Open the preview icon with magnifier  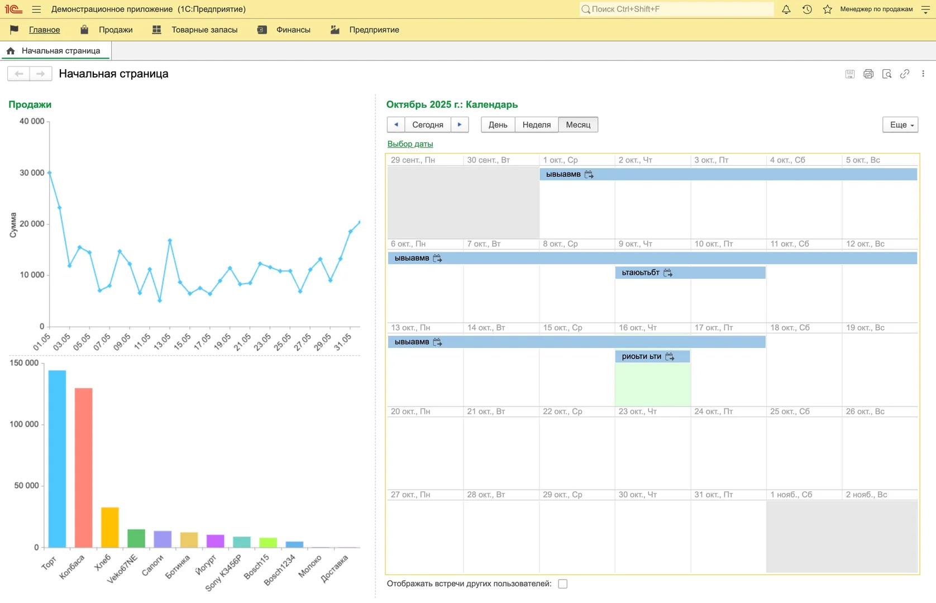pyautogui.click(x=886, y=74)
